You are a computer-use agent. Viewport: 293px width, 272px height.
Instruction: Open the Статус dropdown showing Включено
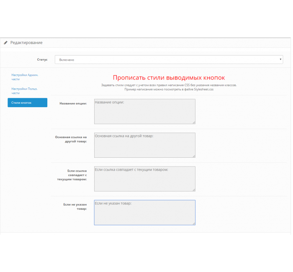click(x=169, y=59)
